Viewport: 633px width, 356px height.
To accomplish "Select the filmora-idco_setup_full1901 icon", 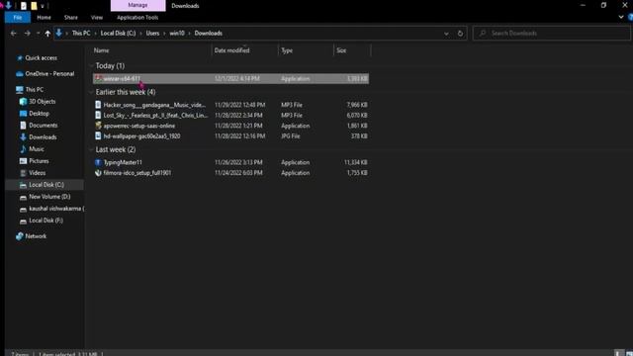I will point(98,173).
